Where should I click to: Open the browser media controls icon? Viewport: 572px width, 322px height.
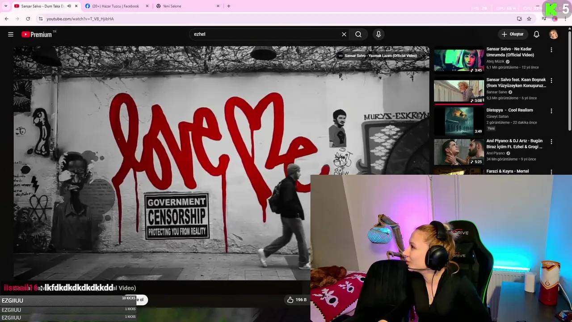pos(544,19)
